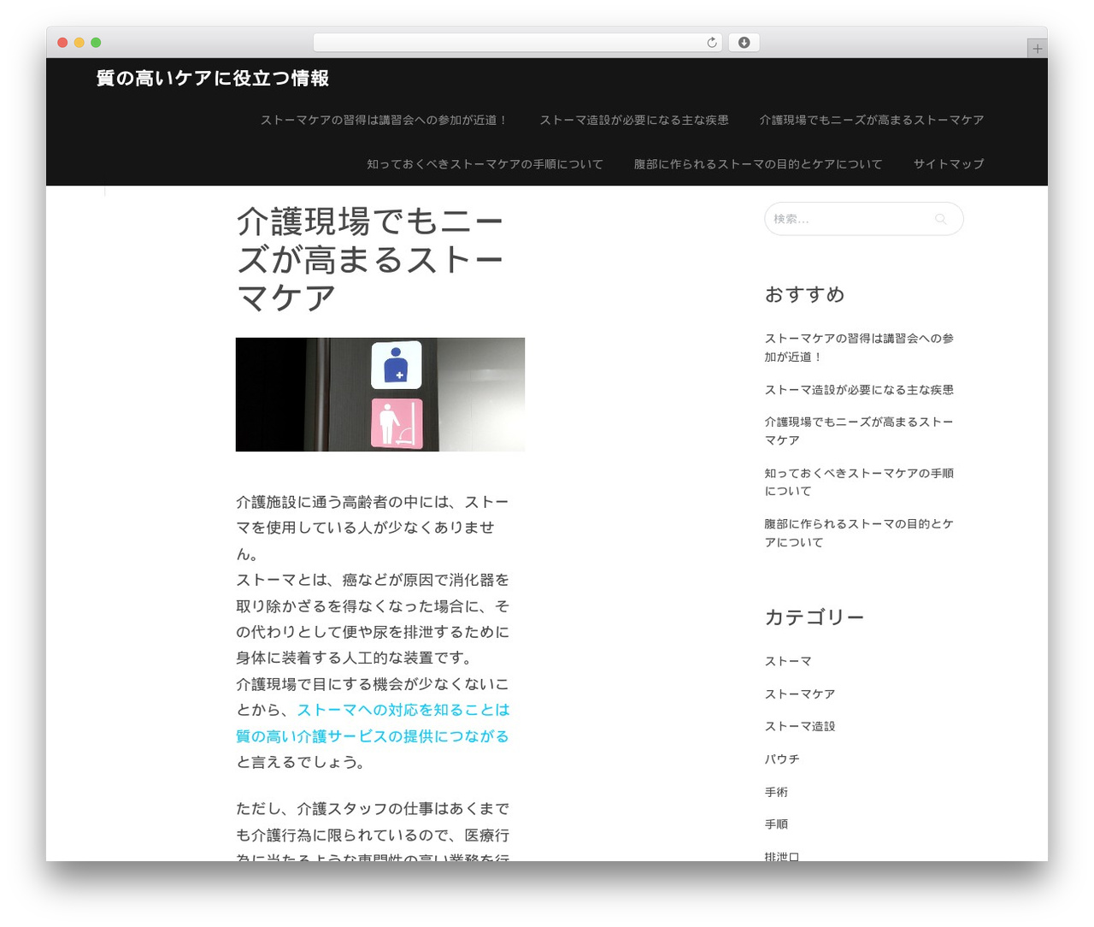
Task: Open nav item ストーマ造設が必要になる主な疾患
Action: coord(634,120)
